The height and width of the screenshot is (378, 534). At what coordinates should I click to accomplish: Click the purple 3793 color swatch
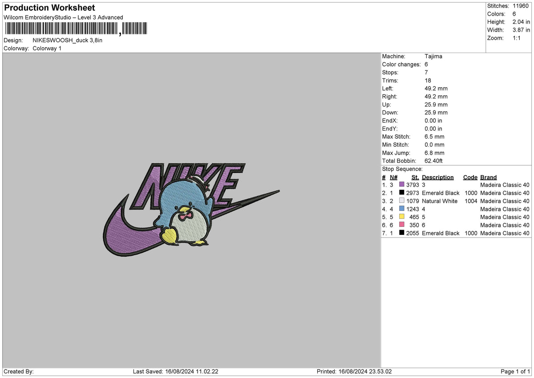click(402, 185)
